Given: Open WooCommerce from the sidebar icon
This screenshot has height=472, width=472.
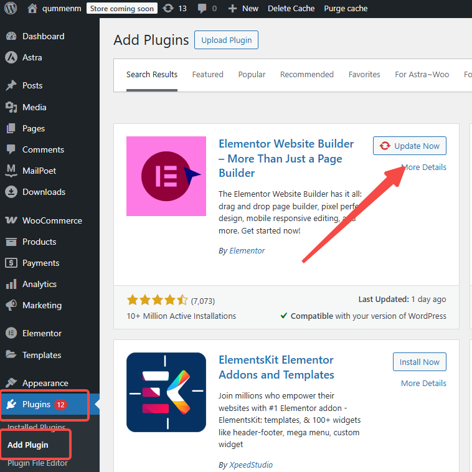Looking at the screenshot, I should pyautogui.click(x=11, y=220).
